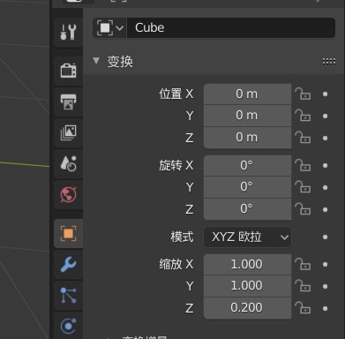Animate 缩放 Z with keyframe dot
Viewport: 345px width, 339px height.
pos(325,308)
